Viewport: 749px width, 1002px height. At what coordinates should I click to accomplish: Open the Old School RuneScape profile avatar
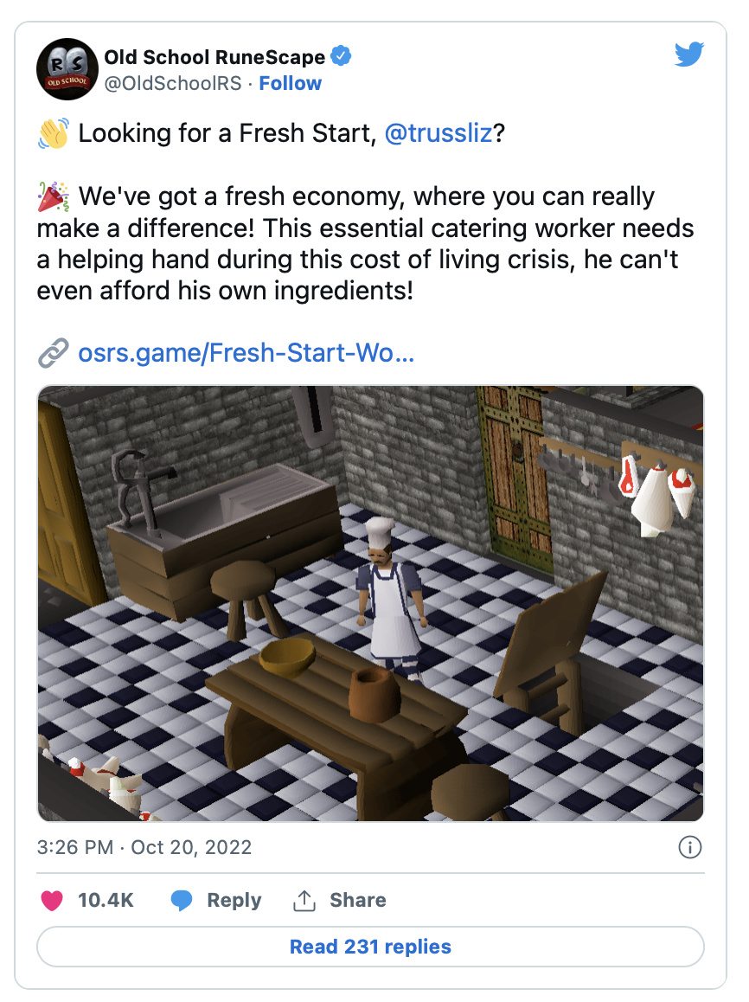click(67, 69)
